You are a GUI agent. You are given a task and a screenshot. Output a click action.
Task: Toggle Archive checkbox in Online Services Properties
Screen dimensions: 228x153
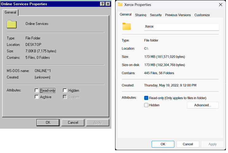click(37, 97)
